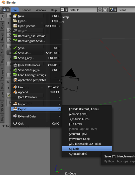
Task: Collapse the Toggle Editmode panel triangle
Action: tap(4, 126)
